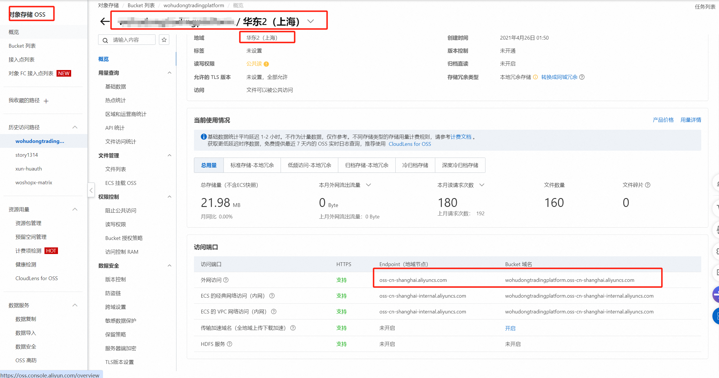719x378 pixels.
Task: Collapse the sidebar using the left chevron handle
Action: [91, 190]
